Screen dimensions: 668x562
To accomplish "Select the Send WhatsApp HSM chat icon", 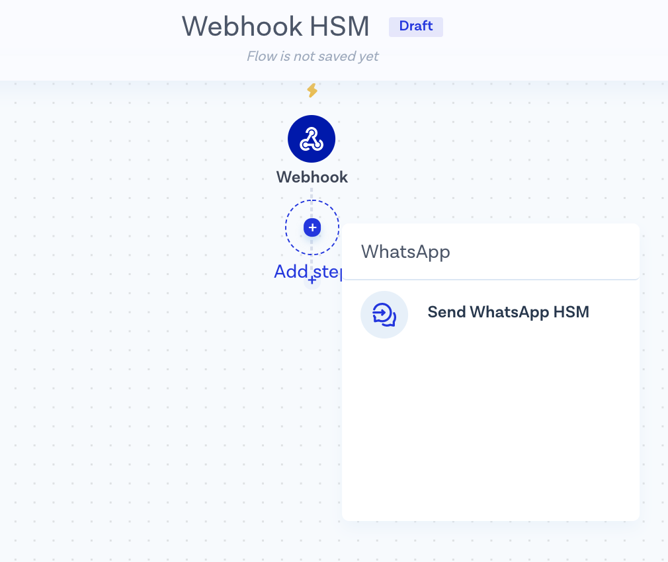I will coord(384,315).
